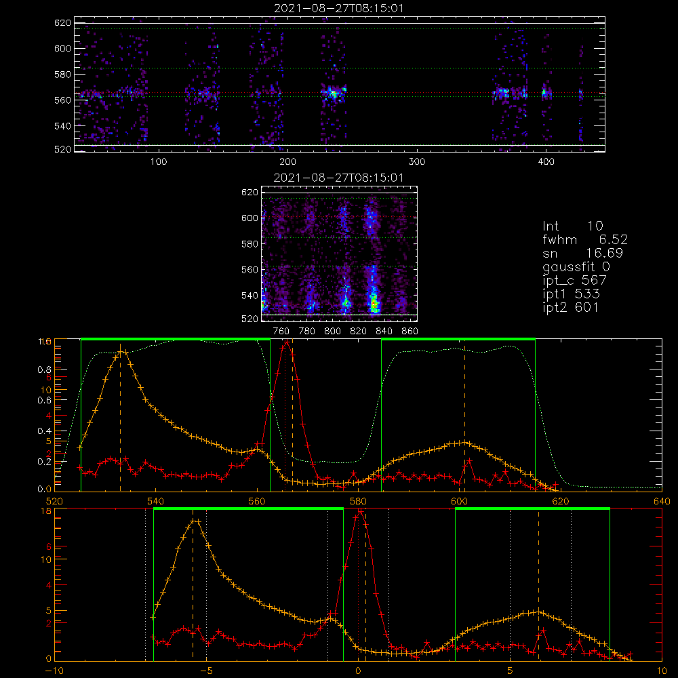Click orange dashed vertical line near 601 in upper plot
The image size is (678, 678).
pos(465,415)
